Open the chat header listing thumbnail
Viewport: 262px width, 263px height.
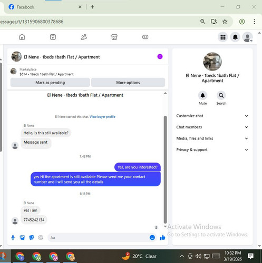click(16, 56)
